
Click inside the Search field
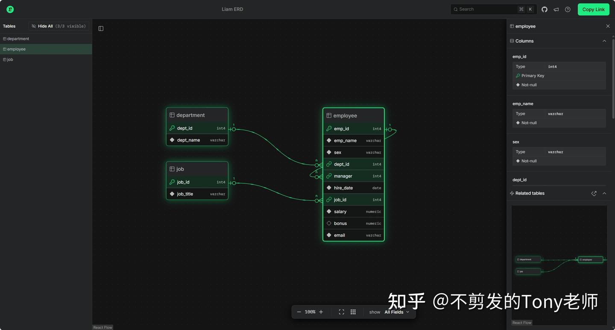[487, 9]
